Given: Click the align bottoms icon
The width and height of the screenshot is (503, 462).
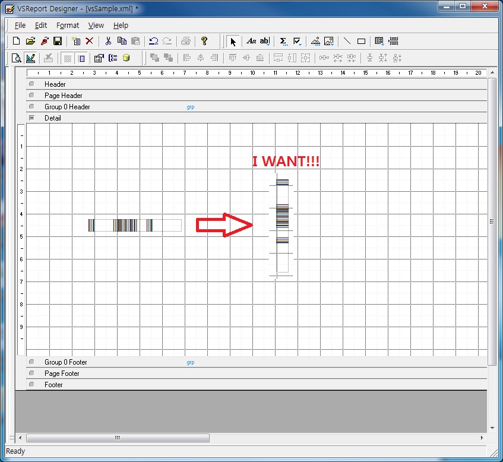Looking at the screenshot, I should pyautogui.click(x=260, y=58).
